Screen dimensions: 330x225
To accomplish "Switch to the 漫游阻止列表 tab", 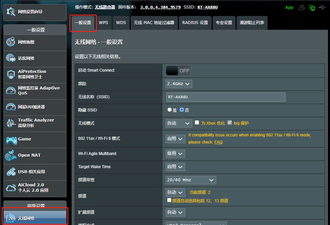I will (x=252, y=23).
